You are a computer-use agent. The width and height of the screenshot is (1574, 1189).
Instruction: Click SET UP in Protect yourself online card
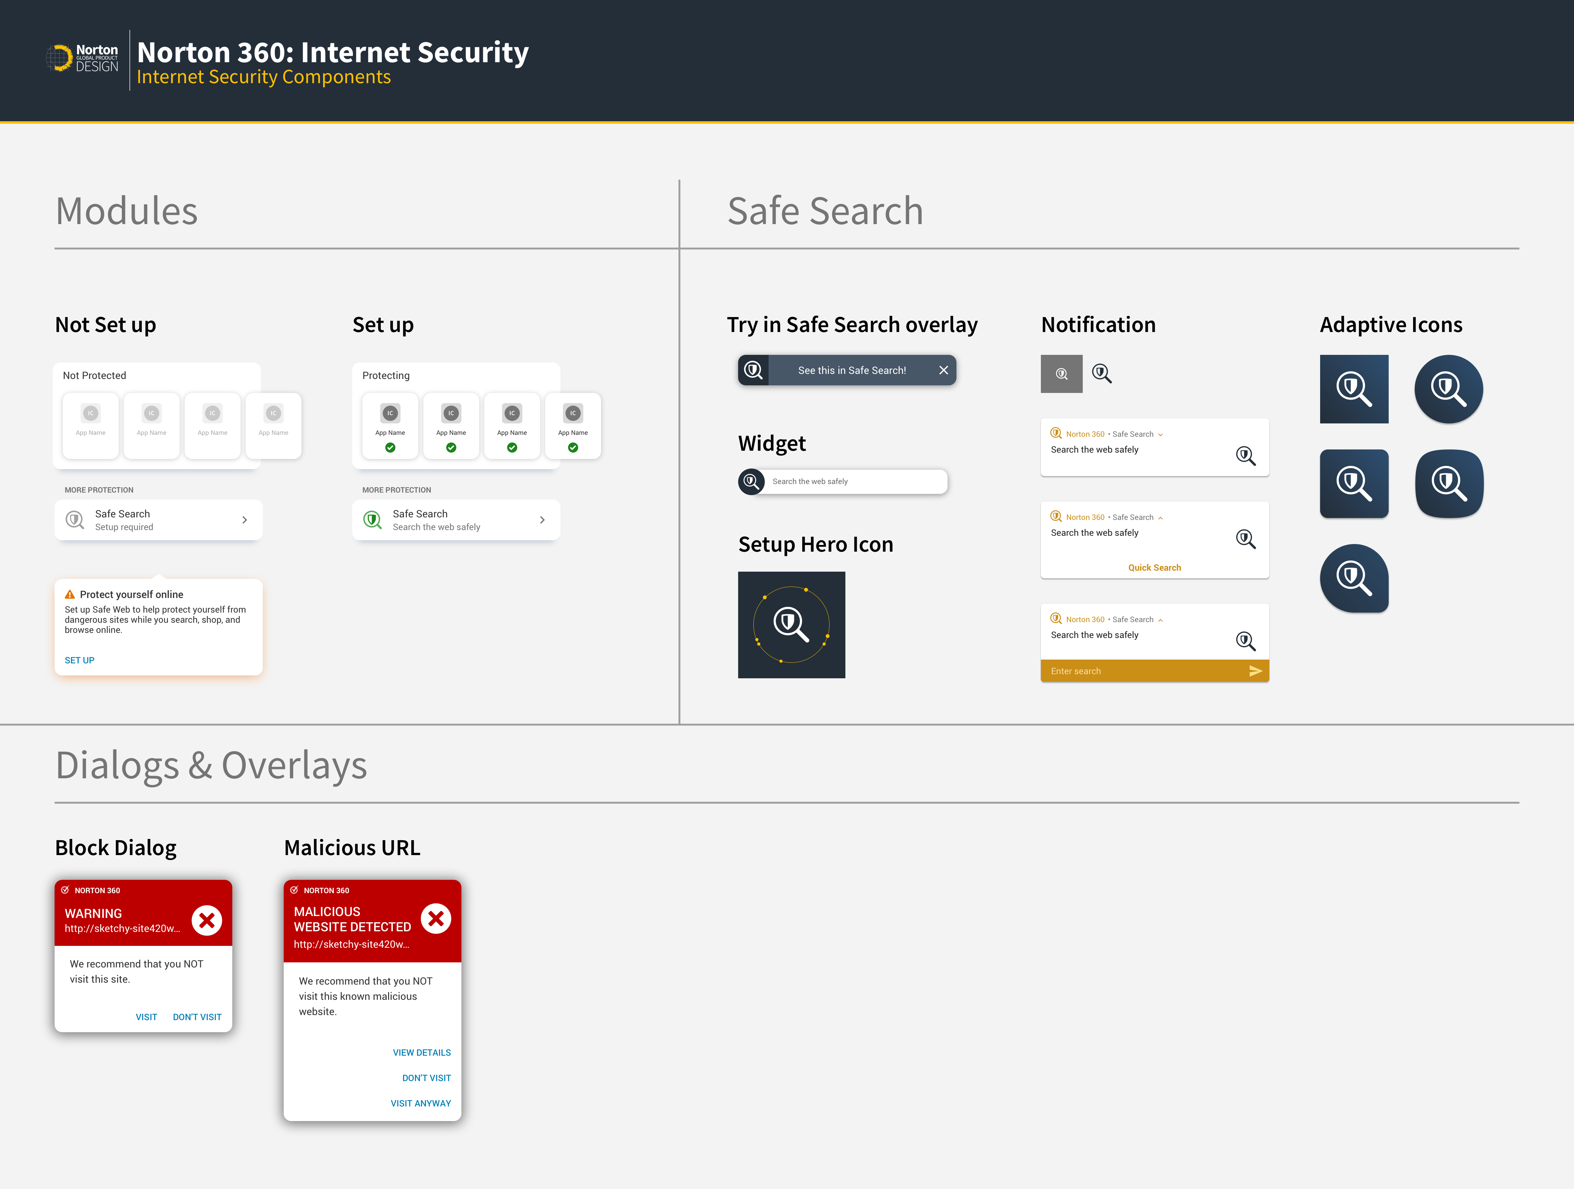coord(80,660)
